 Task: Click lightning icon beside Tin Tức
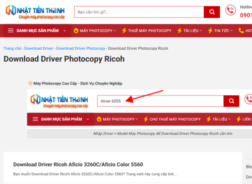coord(210,31)
